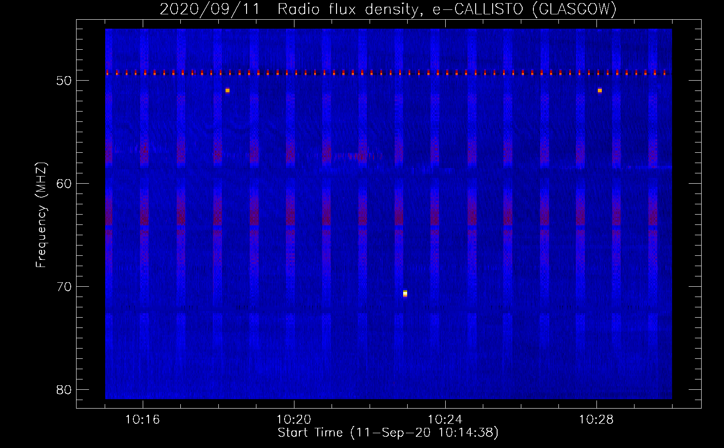
Task: Click the plot title '2020/09/11 Radio flux density, e-CALLISTO (GLASGOW)'
Action: click(x=388, y=9)
